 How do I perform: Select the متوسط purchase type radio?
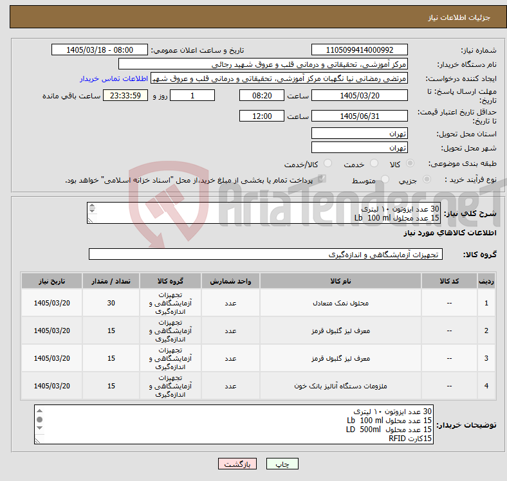[385, 179]
